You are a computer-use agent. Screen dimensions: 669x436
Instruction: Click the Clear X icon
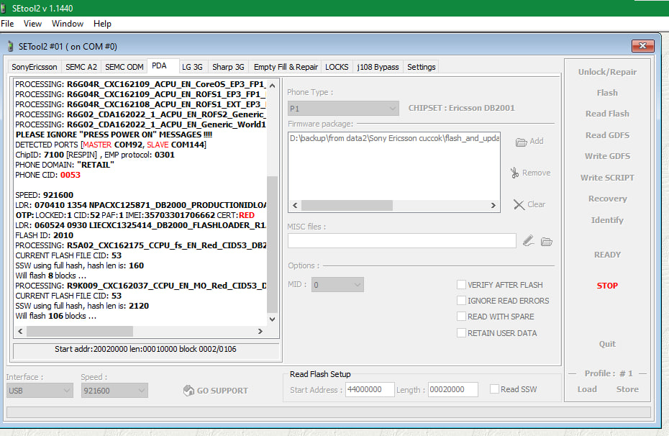519,204
